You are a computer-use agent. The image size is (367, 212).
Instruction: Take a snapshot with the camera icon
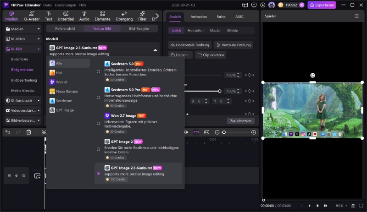click(x=353, y=206)
